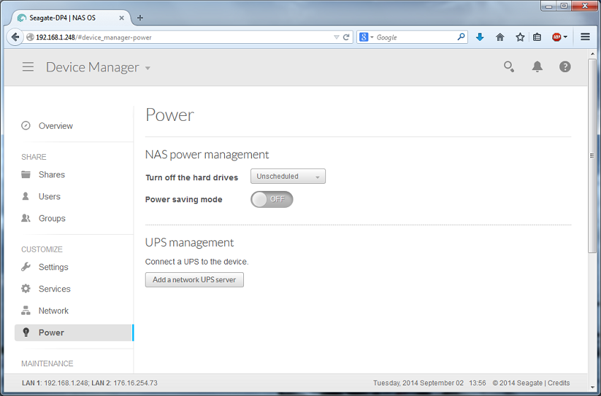
Task: Show bookmarks list icon
Action: (x=537, y=37)
